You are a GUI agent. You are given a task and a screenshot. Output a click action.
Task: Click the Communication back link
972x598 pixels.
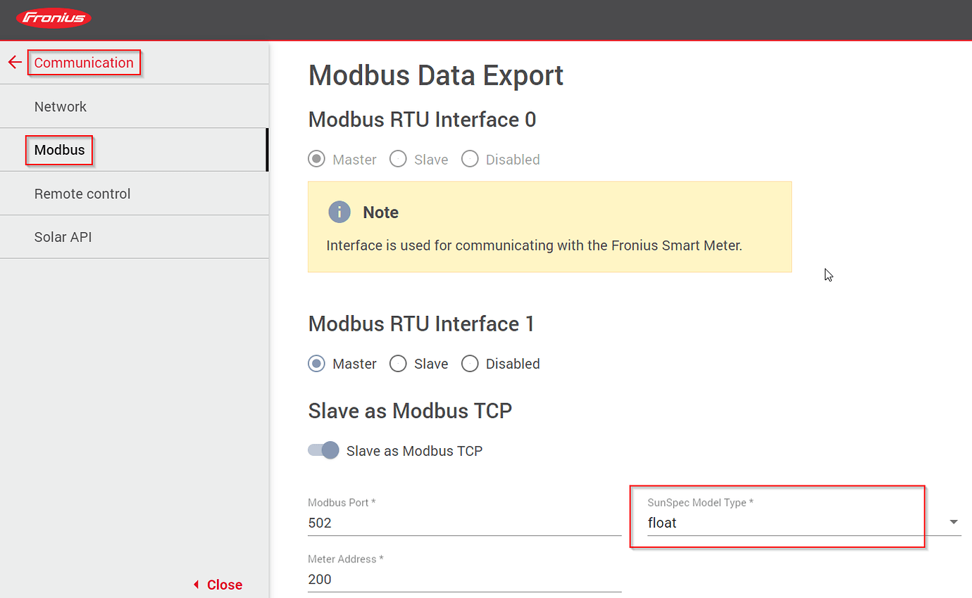(84, 63)
